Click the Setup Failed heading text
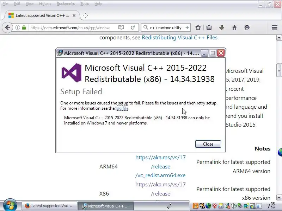 click(x=81, y=91)
